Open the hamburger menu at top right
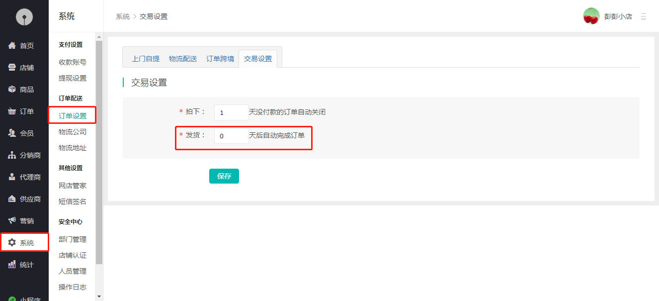659x301 pixels. pyautogui.click(x=644, y=16)
